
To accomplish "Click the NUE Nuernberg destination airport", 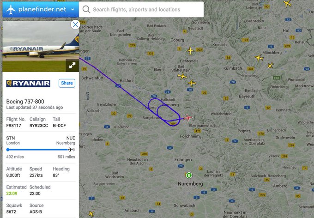I will click(x=66, y=140).
